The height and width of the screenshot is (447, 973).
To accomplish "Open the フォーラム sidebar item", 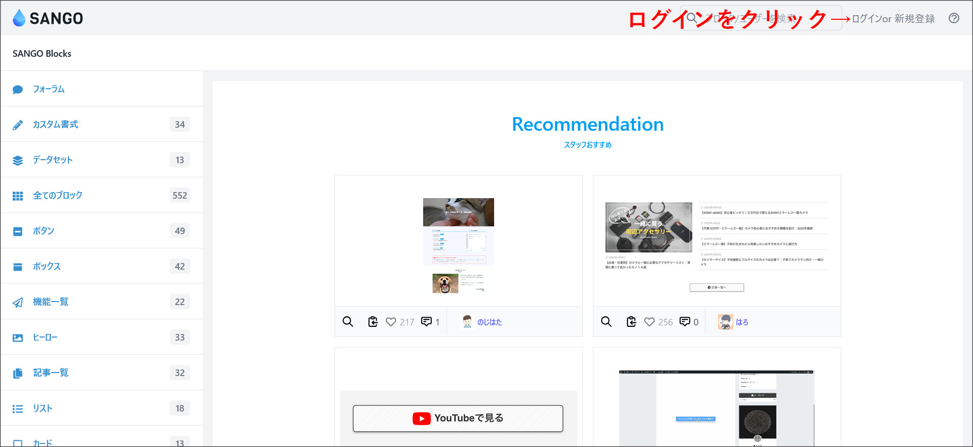I will coord(49,89).
